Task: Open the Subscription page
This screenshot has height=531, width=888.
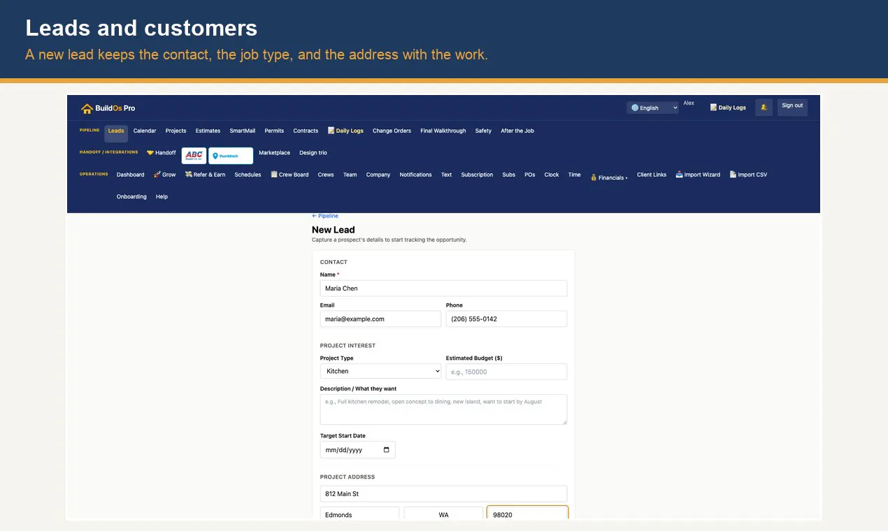Action: pyautogui.click(x=477, y=175)
